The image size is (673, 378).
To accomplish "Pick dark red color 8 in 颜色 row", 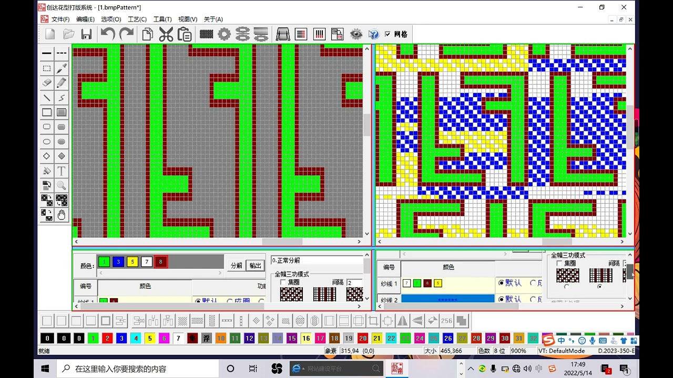I will [x=161, y=261].
